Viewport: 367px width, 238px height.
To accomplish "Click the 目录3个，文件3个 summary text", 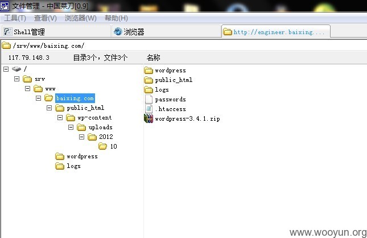I will click(100, 58).
